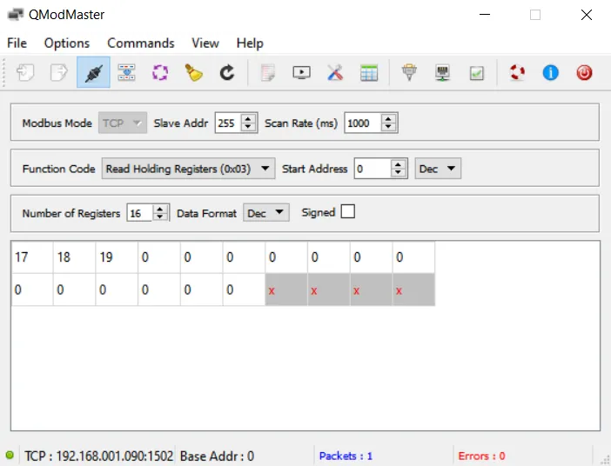Select the register cell containing 19
Screen dimensions: 611x466
click(x=116, y=257)
